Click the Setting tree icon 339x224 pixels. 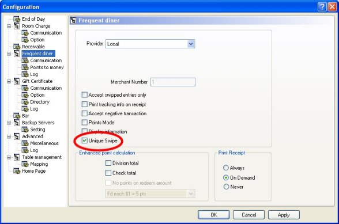pyautogui.click(x=25, y=130)
